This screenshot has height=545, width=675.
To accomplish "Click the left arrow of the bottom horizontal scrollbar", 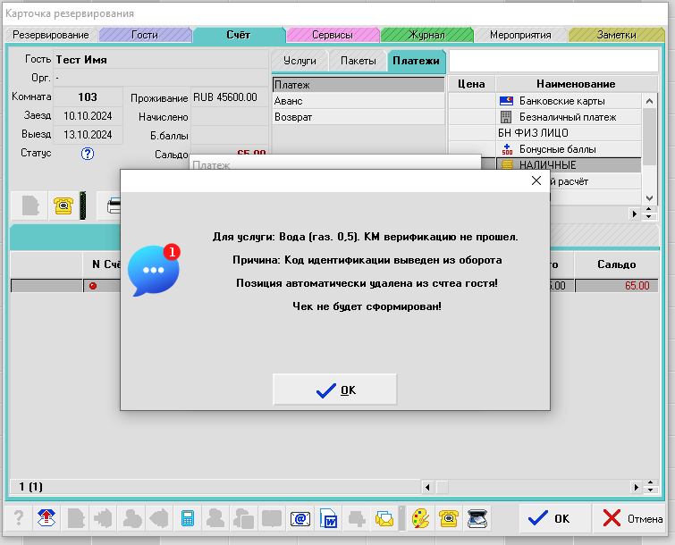I will tap(427, 487).
